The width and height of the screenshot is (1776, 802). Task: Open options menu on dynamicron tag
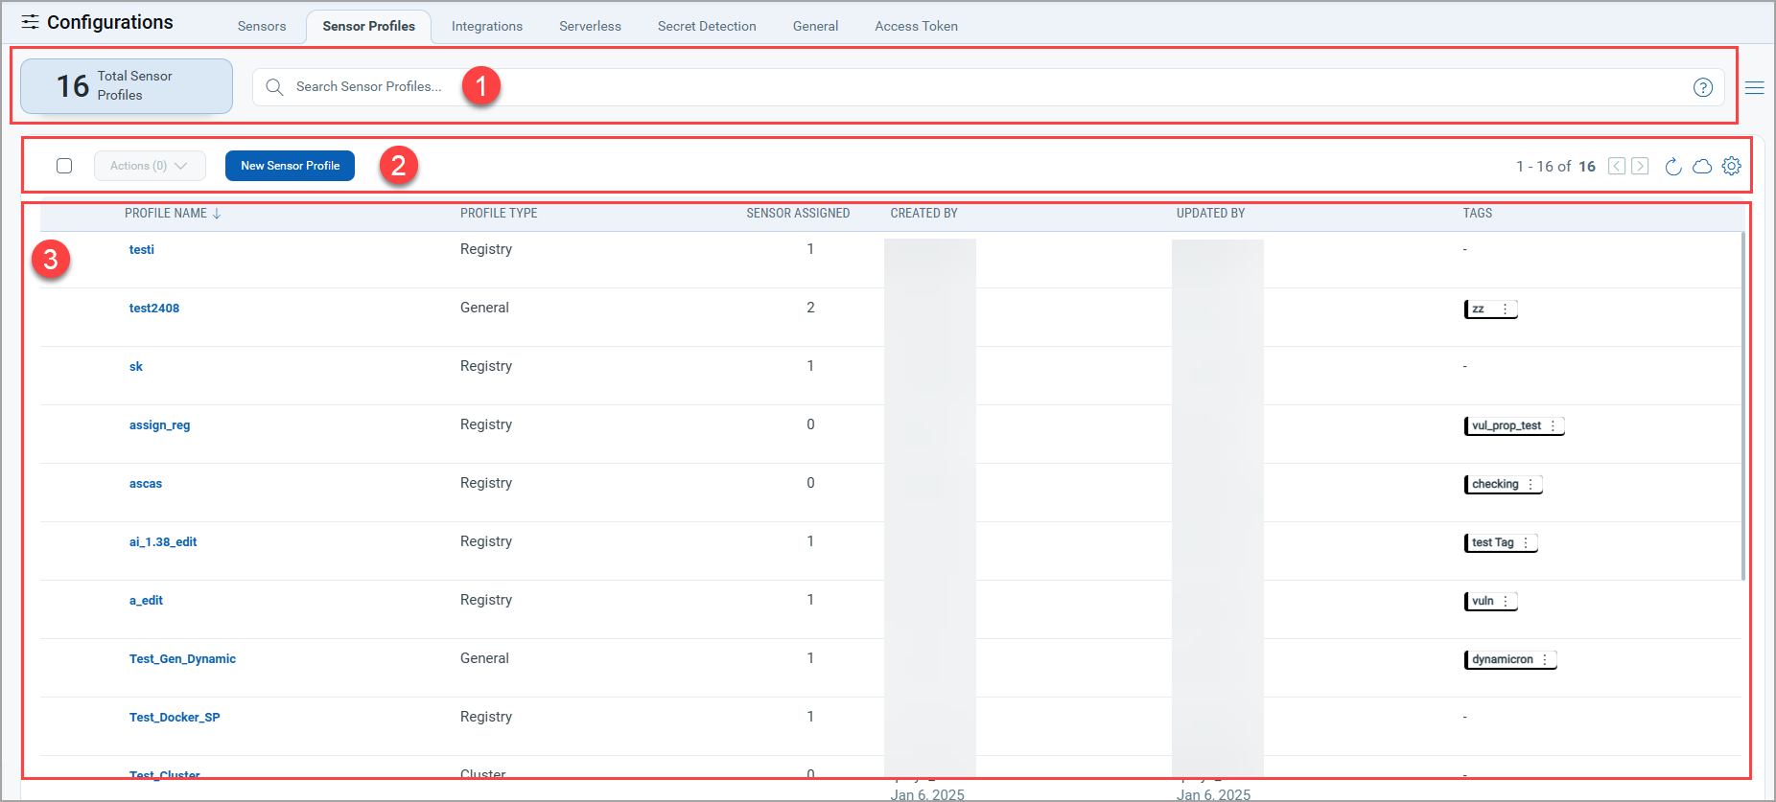coord(1545,660)
